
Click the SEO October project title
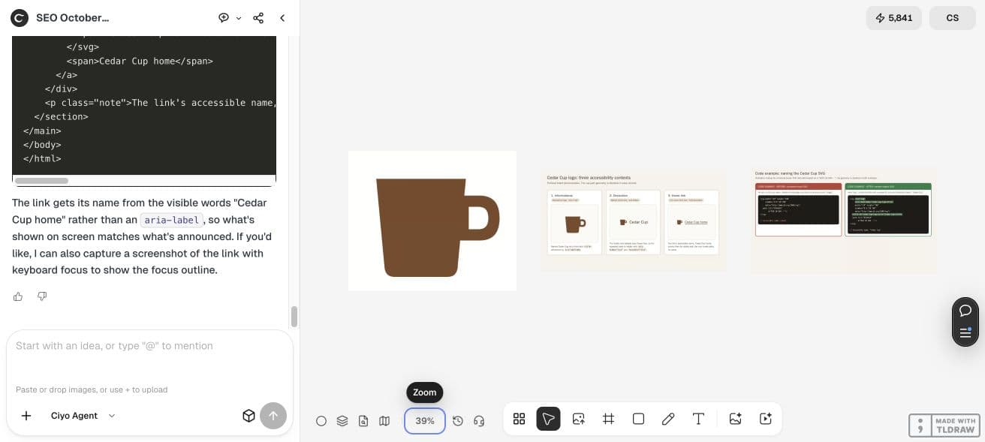(73, 17)
